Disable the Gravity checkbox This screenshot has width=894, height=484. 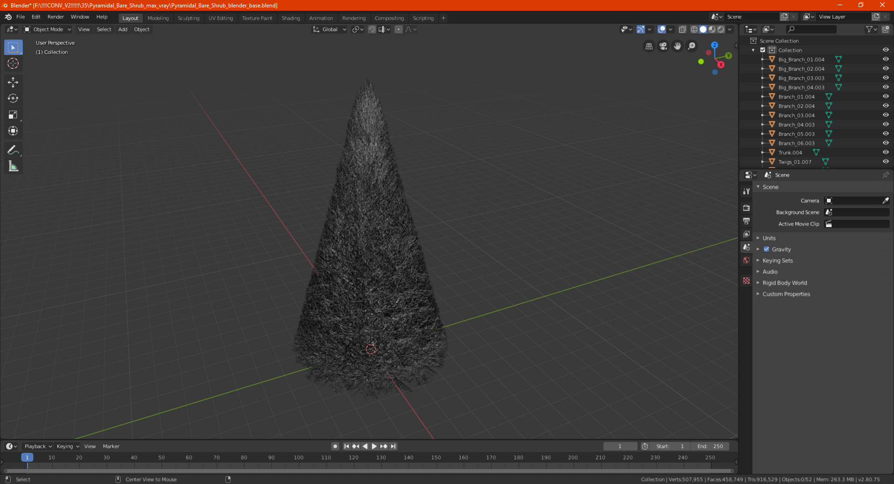(x=766, y=249)
